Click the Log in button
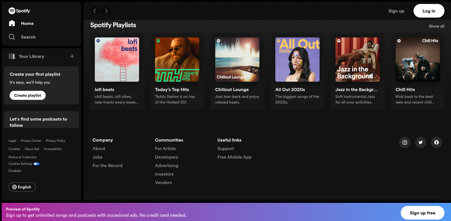Viewport: 451px width, 221px height. [x=429, y=11]
